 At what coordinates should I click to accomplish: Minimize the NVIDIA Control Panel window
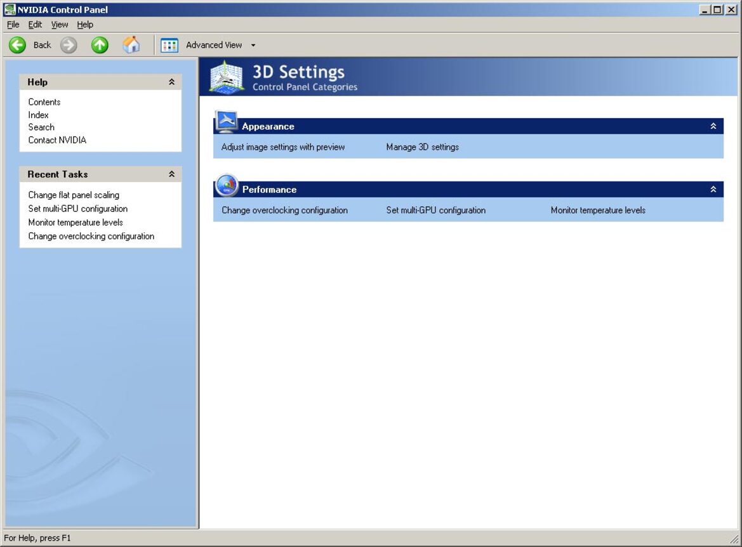click(x=705, y=10)
